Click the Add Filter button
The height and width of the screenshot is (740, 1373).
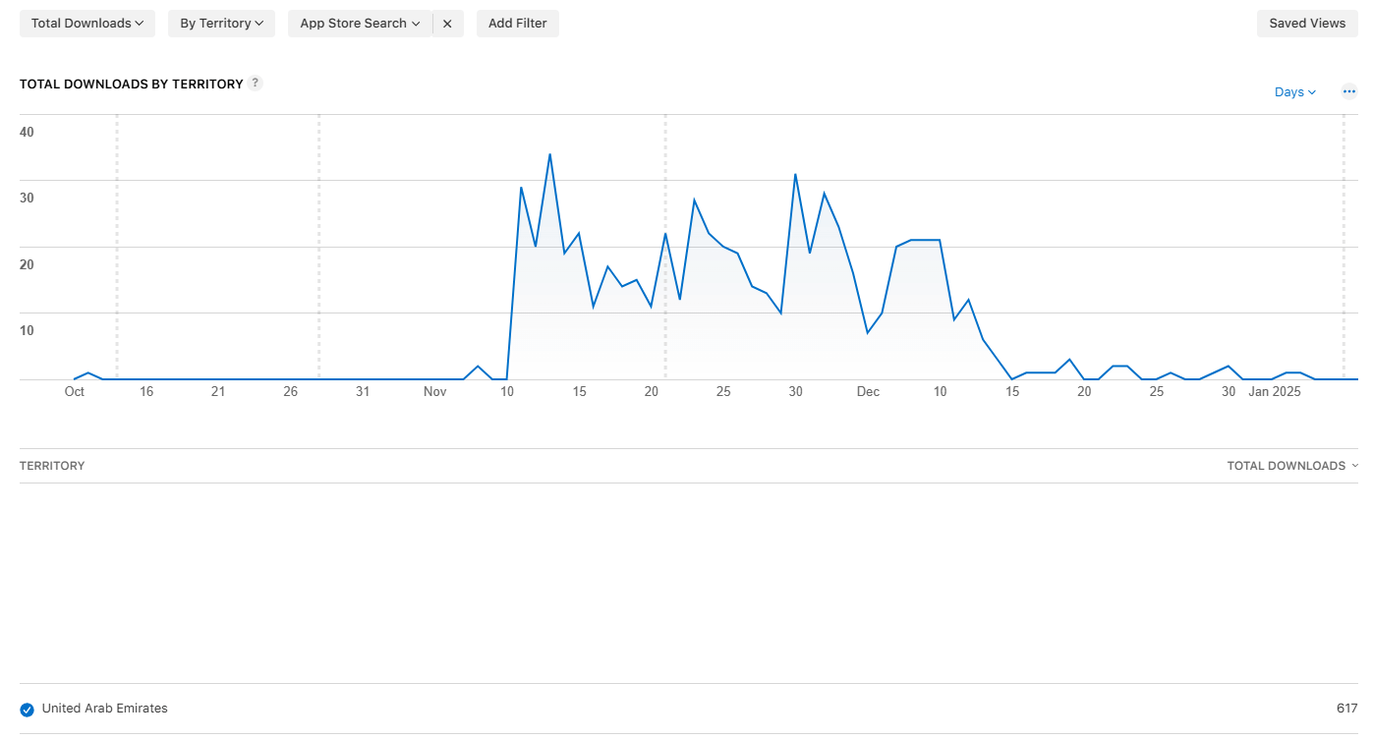[518, 24]
